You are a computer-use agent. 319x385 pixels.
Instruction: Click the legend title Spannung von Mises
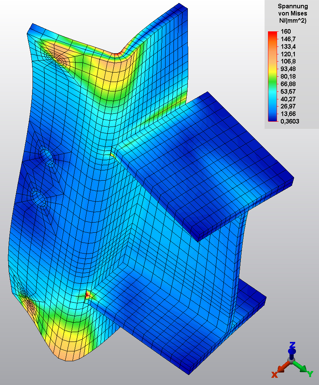pos(292,10)
